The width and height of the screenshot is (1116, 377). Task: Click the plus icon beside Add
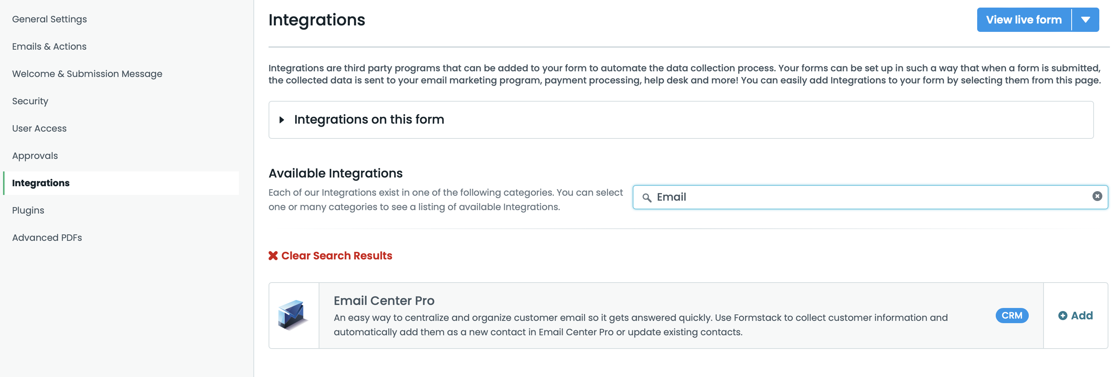[1062, 316]
